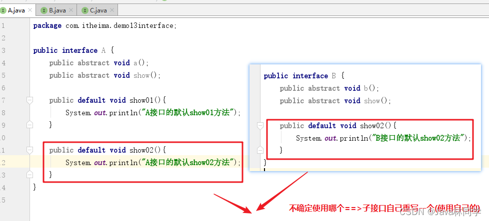Click fold end marker of B's show02 method
The image size is (489, 221).
[x=260, y=150]
